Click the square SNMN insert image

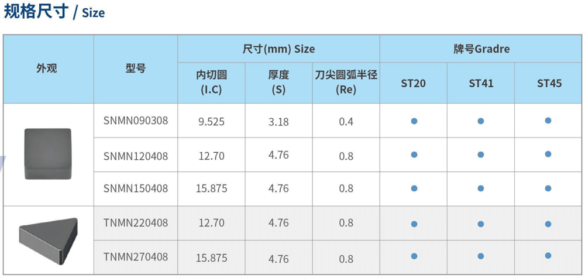[x=48, y=154]
